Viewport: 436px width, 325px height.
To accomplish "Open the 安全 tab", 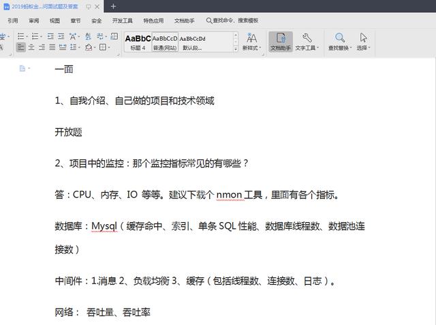I will [97, 20].
